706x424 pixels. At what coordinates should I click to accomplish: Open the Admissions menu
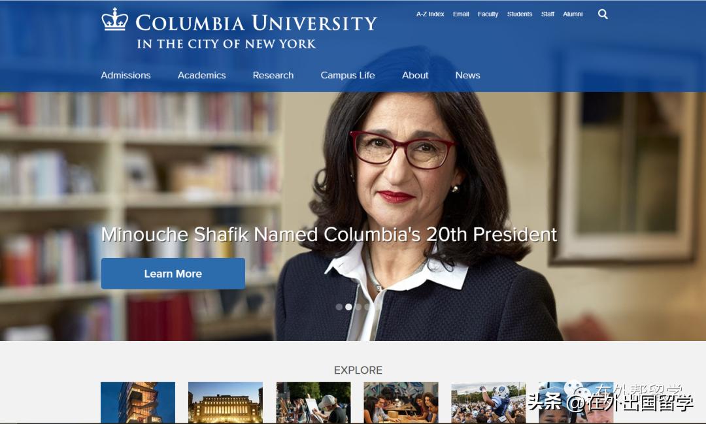coord(126,75)
